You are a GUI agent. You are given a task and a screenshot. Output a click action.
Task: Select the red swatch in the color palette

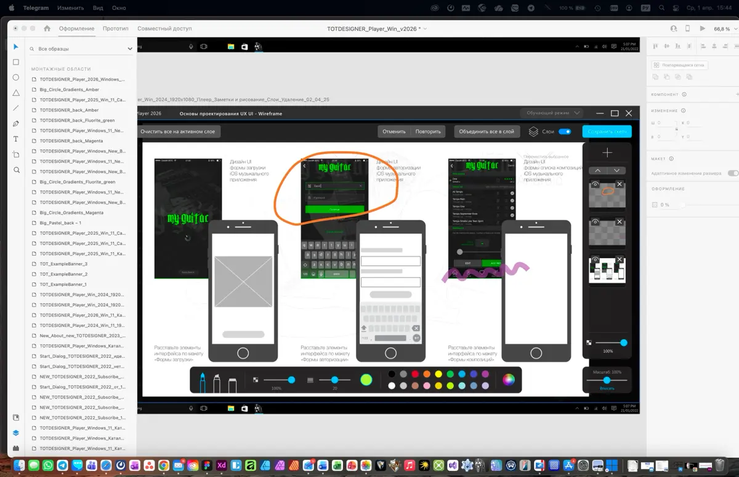415,374
